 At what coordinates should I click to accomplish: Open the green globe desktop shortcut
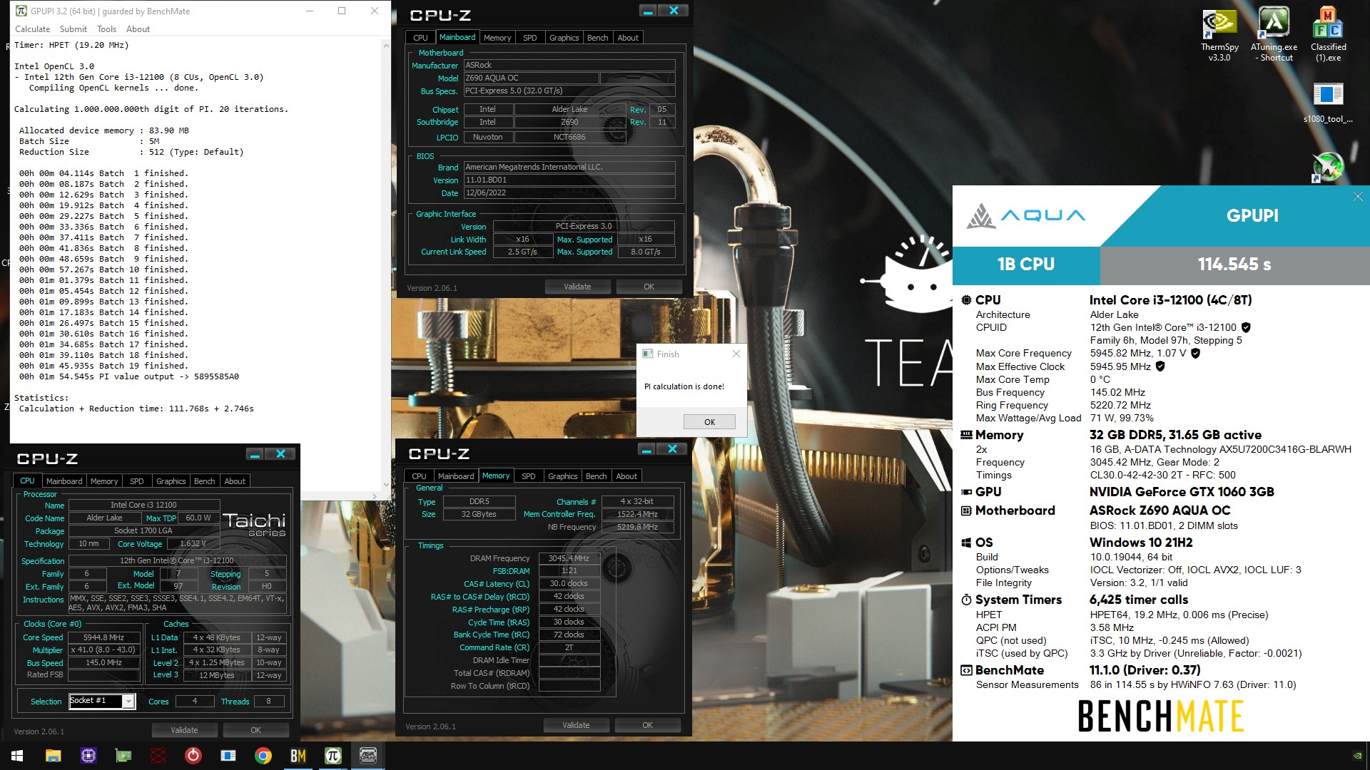1327,168
